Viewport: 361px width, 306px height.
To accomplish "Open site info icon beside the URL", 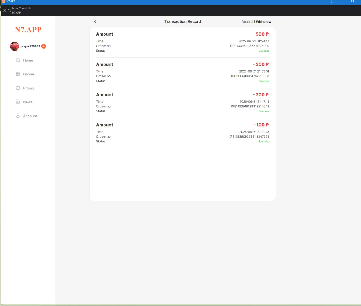I will (10, 10).
